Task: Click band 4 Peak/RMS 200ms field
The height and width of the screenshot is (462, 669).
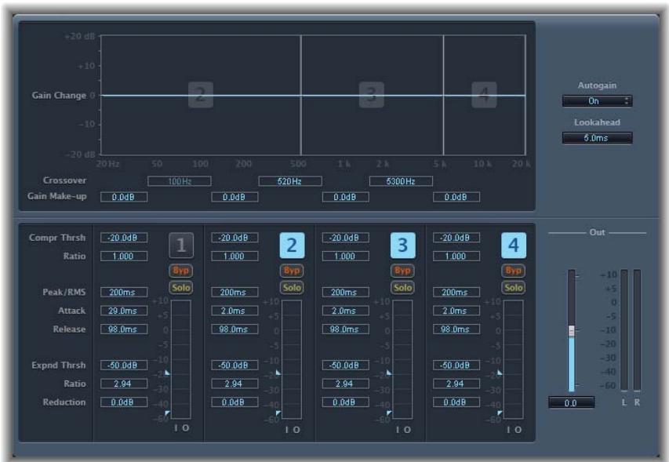Action: [456, 293]
